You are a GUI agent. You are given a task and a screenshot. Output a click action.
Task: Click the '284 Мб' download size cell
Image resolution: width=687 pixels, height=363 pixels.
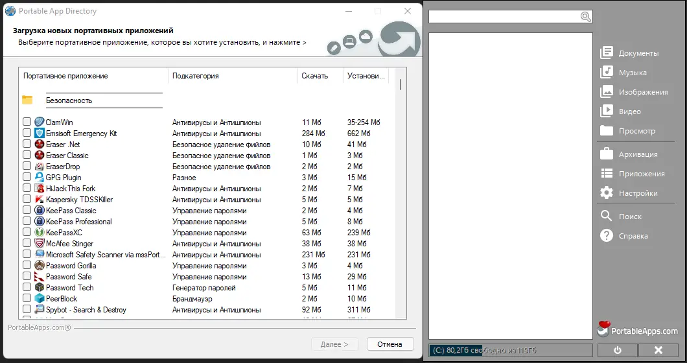point(314,134)
